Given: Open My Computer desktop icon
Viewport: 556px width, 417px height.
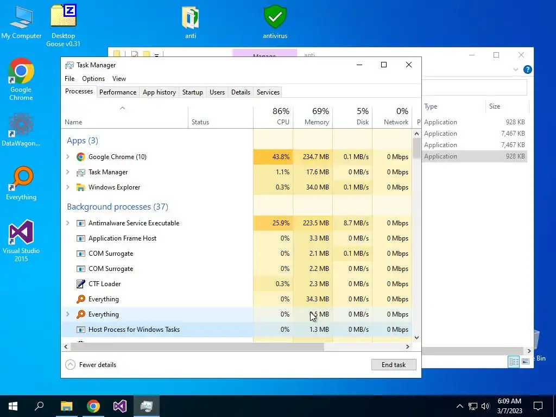Looking at the screenshot, I should (21, 22).
